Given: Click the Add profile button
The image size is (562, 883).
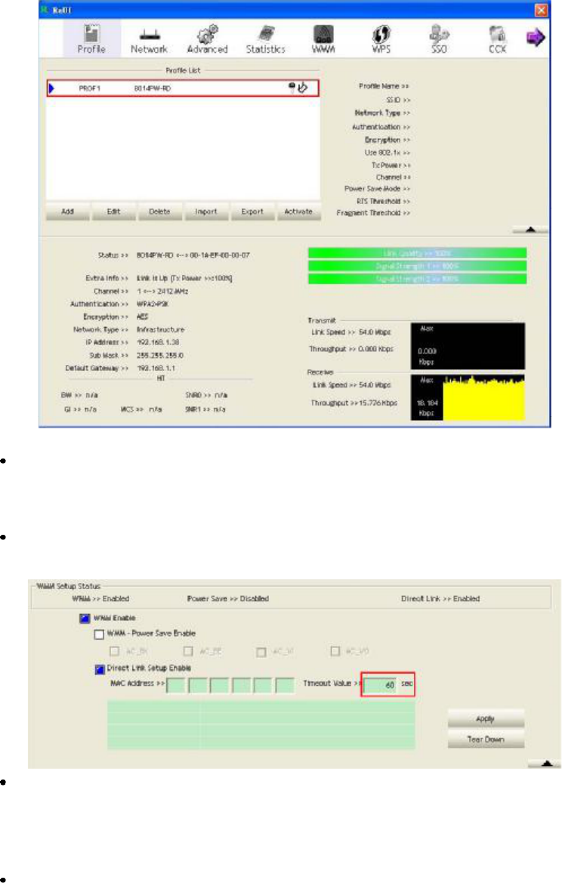Looking at the screenshot, I should point(67,211).
